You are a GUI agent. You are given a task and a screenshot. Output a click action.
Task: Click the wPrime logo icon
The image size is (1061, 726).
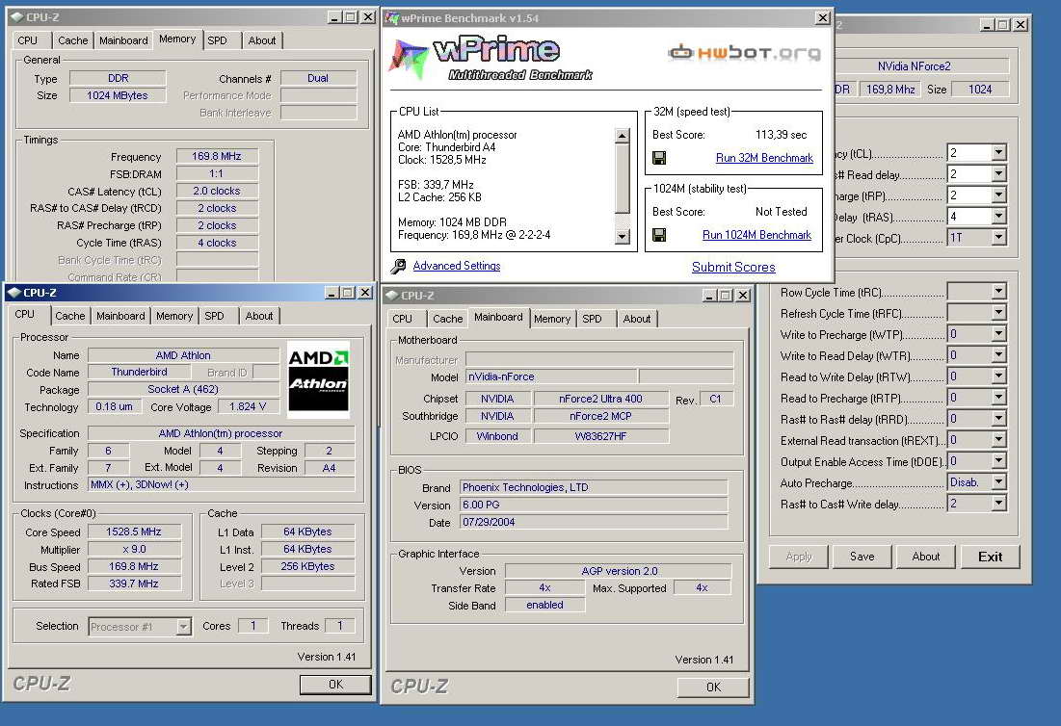coord(408,58)
